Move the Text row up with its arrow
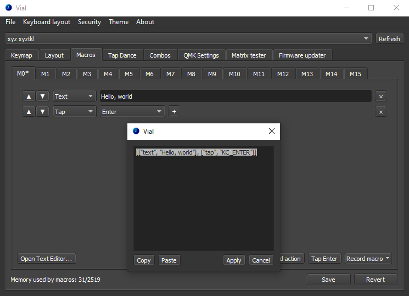Image resolution: width=409 pixels, height=296 pixels. [x=29, y=96]
